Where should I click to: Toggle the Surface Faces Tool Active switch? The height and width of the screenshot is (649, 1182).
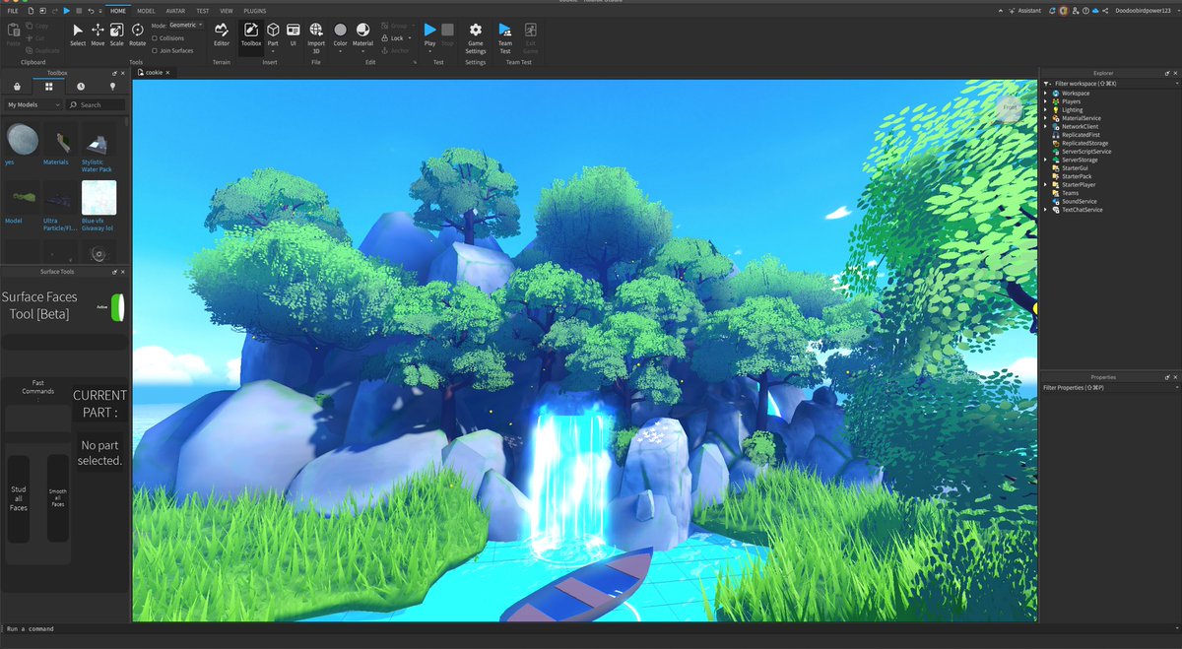click(x=118, y=306)
